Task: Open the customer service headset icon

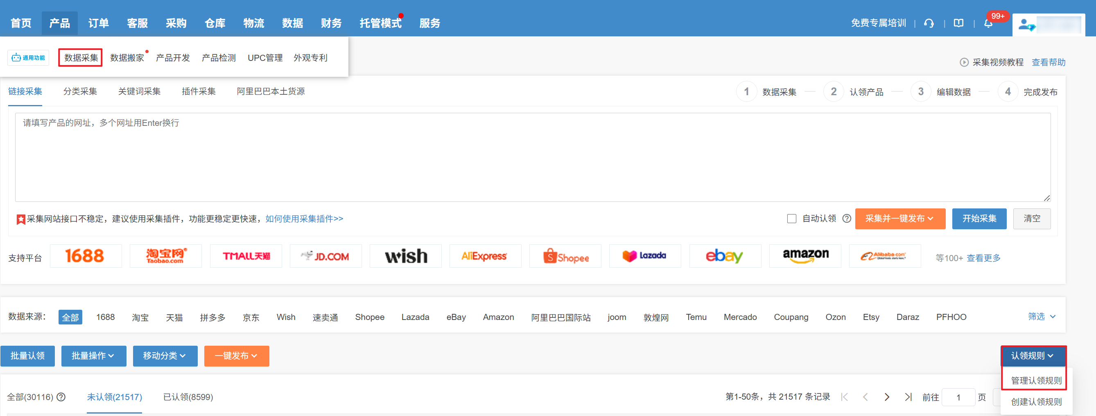Action: click(929, 23)
